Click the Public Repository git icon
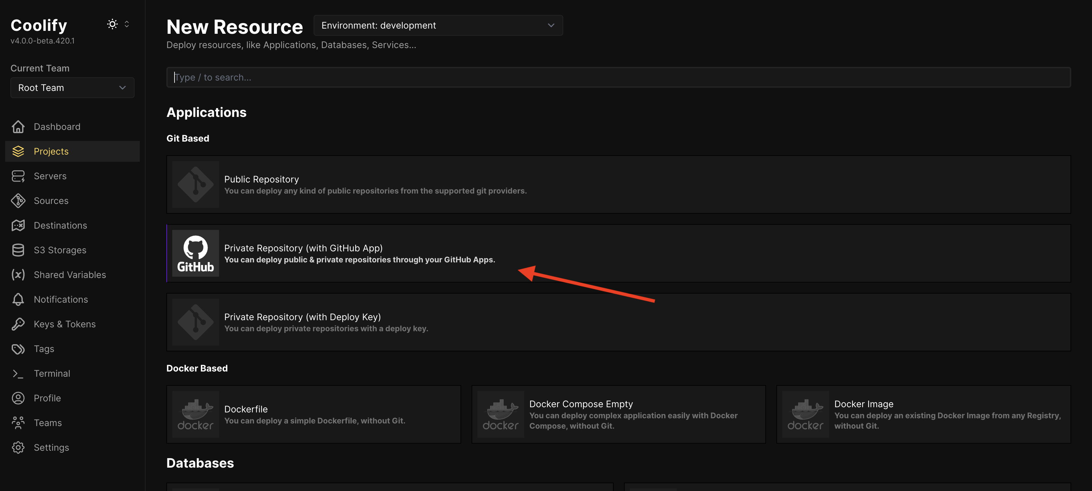This screenshot has width=1092, height=491. click(195, 184)
